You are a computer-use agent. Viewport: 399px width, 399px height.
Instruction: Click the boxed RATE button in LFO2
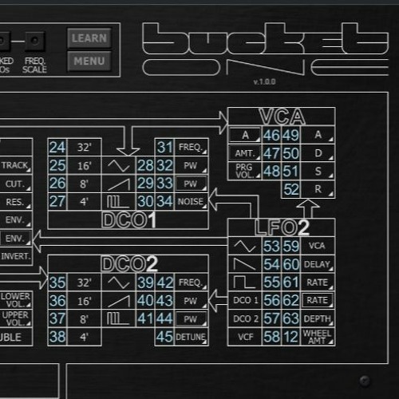pyautogui.click(x=318, y=300)
